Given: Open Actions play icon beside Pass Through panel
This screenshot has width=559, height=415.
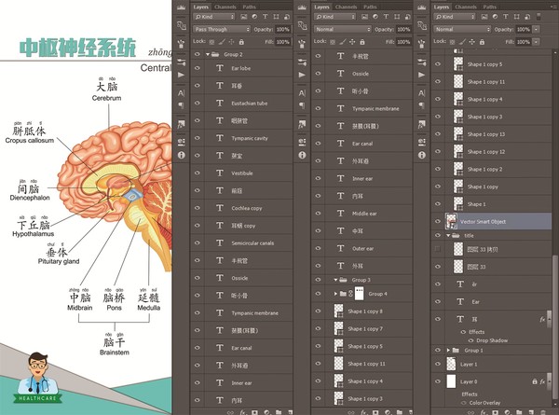Looking at the screenshot, I should [181, 75].
